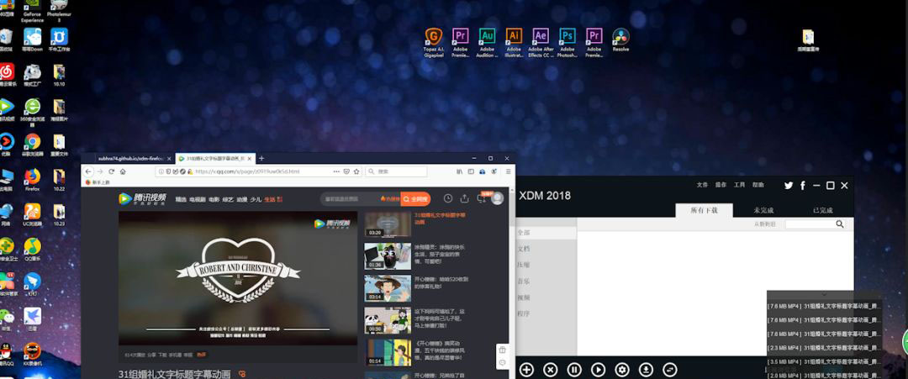Click the pause icon in XDM toolbar
The image size is (908, 379).
pyautogui.click(x=574, y=370)
